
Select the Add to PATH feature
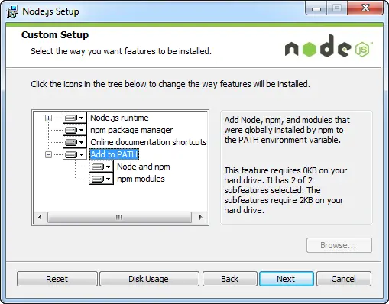pyautogui.click(x=114, y=154)
